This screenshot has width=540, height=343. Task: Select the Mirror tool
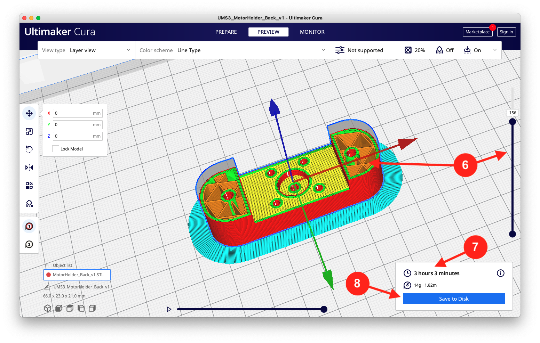29,167
